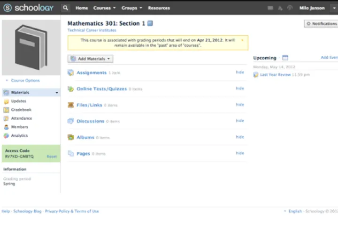Open the Online Tests/Quizzes title link
338x237 pixels.
(102, 89)
